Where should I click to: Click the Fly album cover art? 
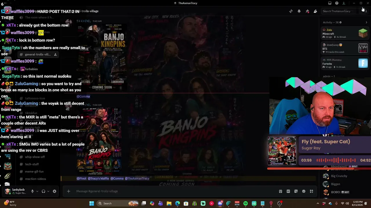282,151
